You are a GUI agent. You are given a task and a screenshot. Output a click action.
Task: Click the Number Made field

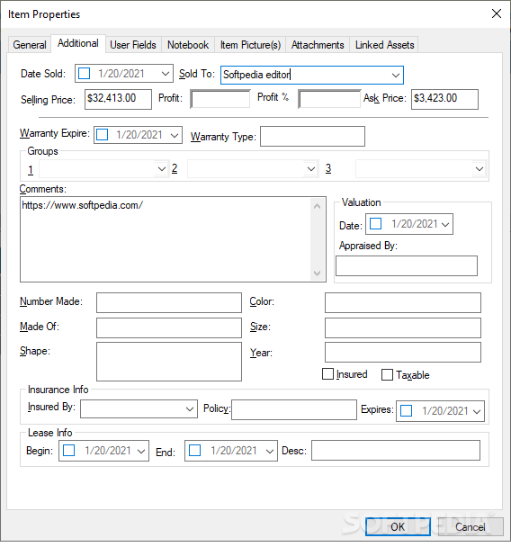(x=169, y=303)
